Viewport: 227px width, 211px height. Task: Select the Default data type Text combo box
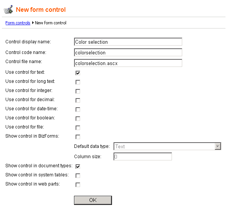[167, 146]
